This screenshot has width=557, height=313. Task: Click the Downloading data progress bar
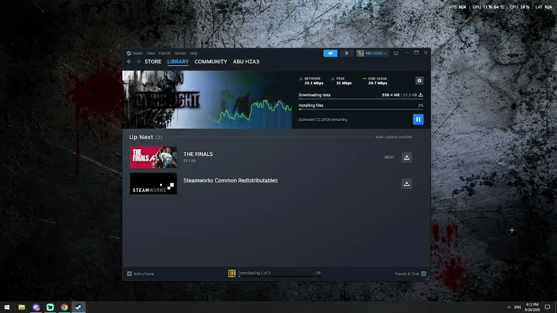point(361,99)
